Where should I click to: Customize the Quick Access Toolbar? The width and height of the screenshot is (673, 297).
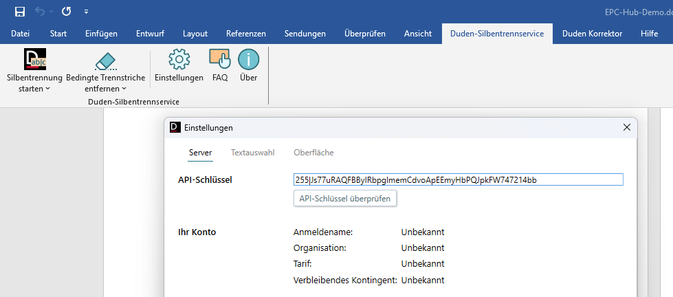[86, 12]
